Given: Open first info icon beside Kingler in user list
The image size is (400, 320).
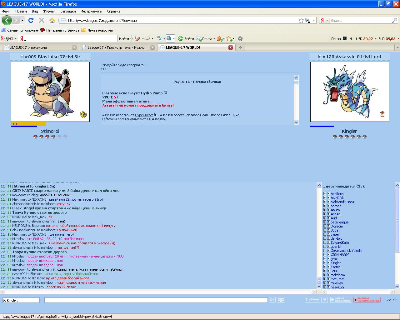Looking at the screenshot, I should coord(325,263).
